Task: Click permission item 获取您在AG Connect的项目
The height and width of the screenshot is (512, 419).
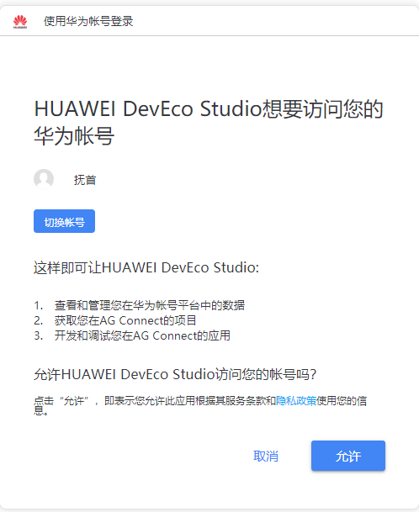Action: click(125, 320)
